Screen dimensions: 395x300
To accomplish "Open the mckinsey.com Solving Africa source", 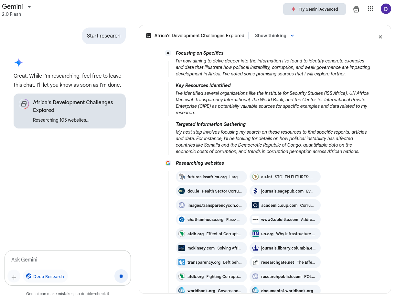I will [x=211, y=248].
